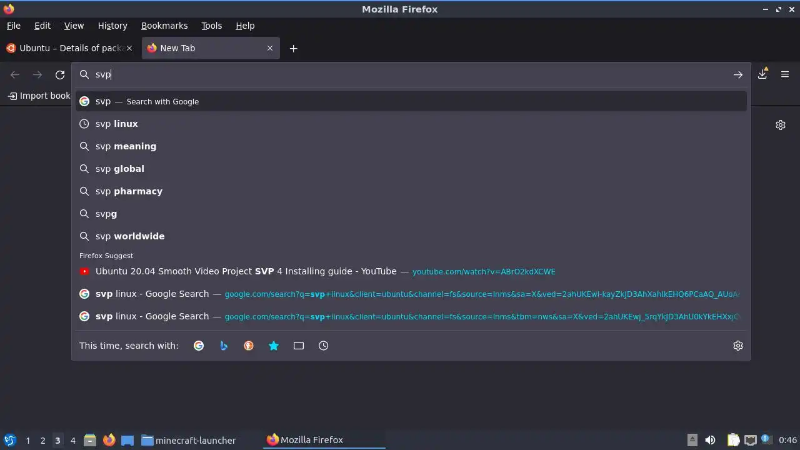
Task: Click Import bookmarks toolbar button
Action: [39, 96]
